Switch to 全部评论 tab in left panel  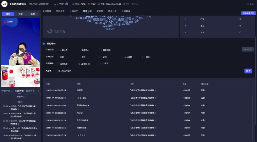click(x=20, y=91)
